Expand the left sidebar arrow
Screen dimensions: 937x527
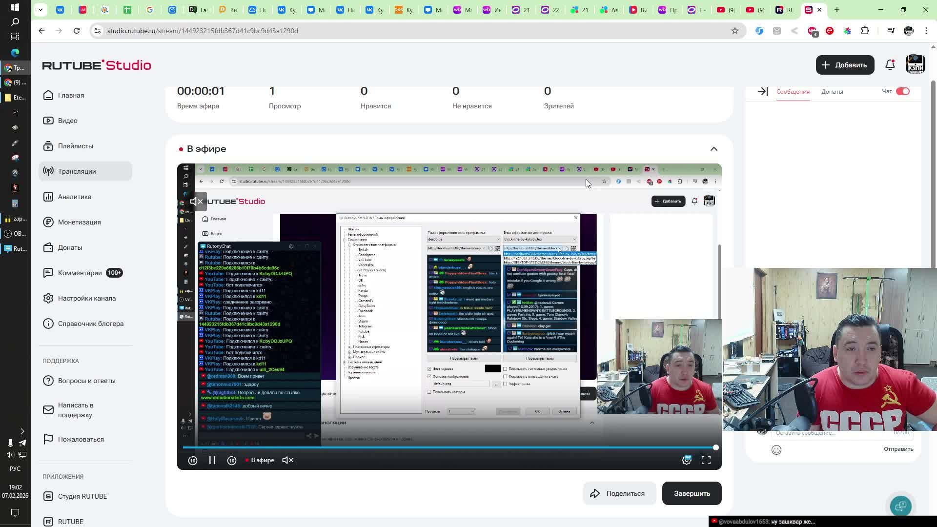22,431
